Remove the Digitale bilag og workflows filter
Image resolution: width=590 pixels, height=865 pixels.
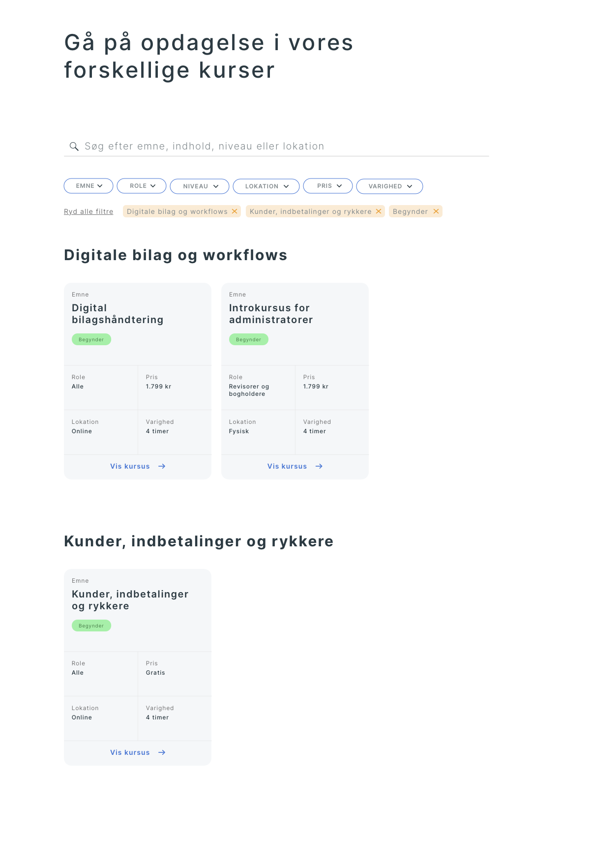[x=235, y=211]
